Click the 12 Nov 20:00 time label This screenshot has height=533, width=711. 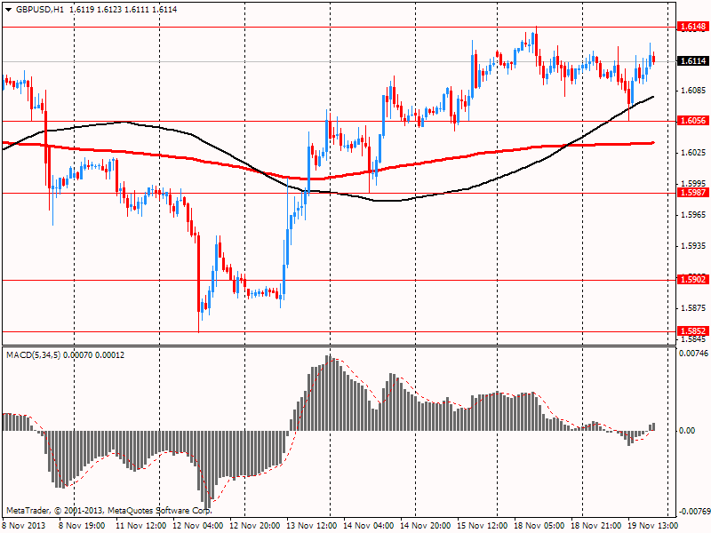255,526
